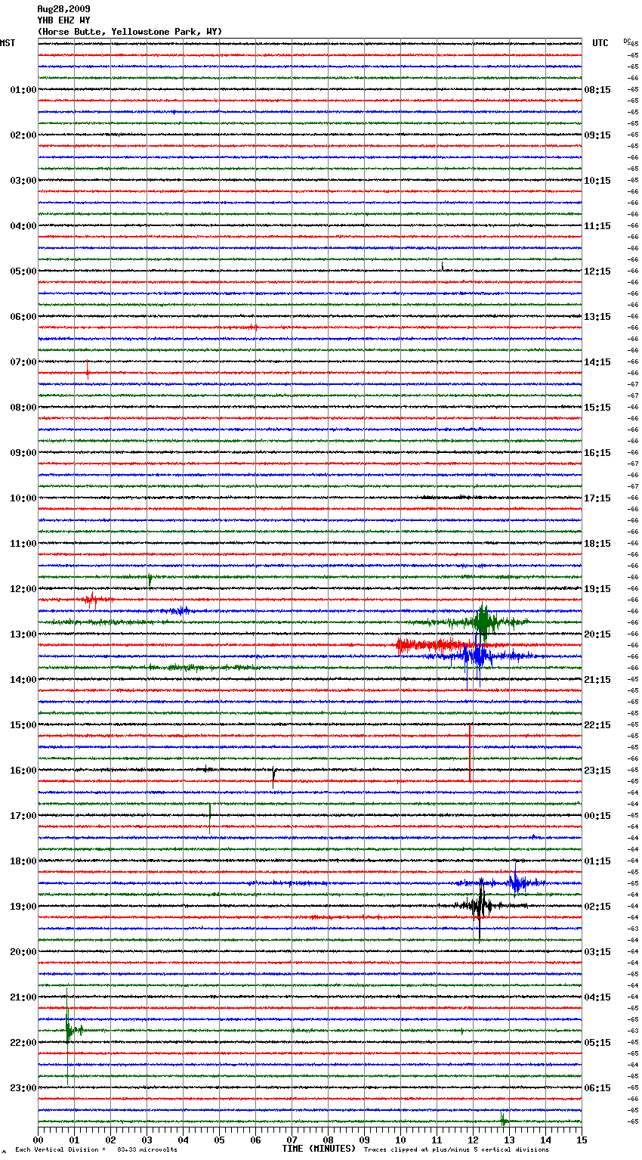Click the 16:15 UTC time label
642x1160 pixels.
[597, 453]
